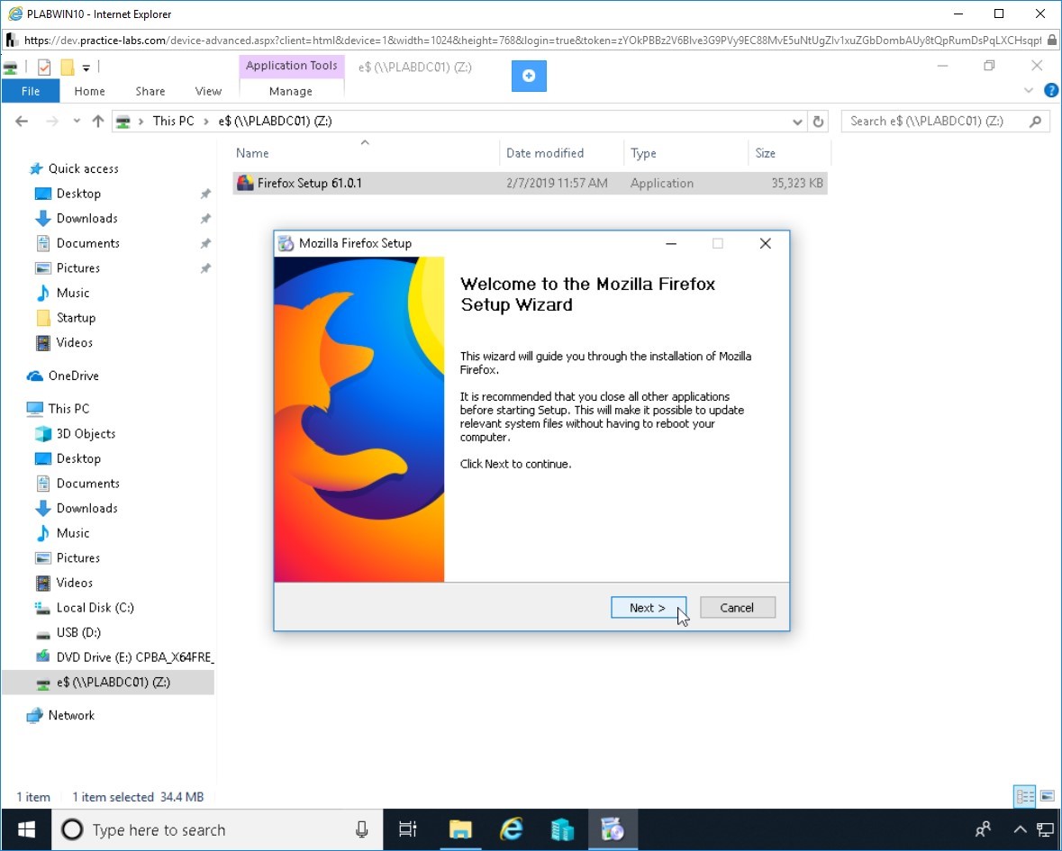The width and height of the screenshot is (1062, 851).
Task: Open the Manage tab under Application Tools
Action: [x=291, y=91]
